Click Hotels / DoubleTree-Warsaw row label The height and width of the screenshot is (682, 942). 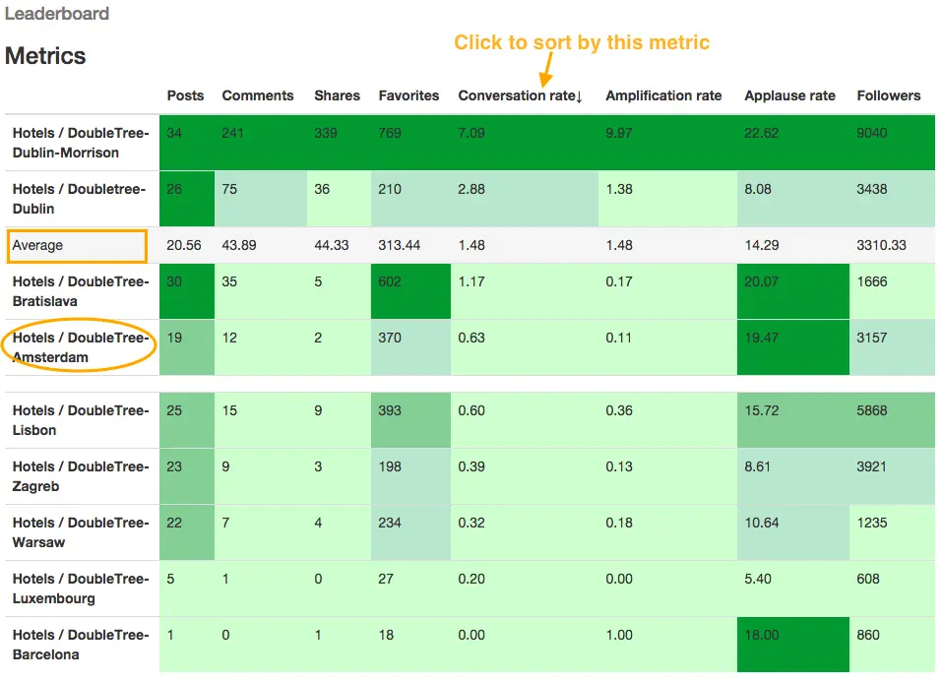click(80, 532)
